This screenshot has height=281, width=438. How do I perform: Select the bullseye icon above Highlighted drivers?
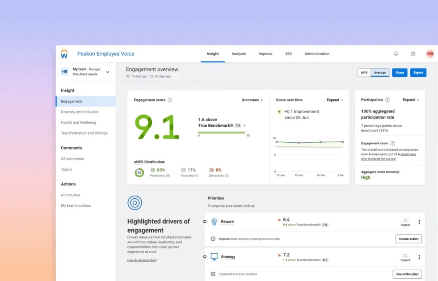click(x=135, y=203)
